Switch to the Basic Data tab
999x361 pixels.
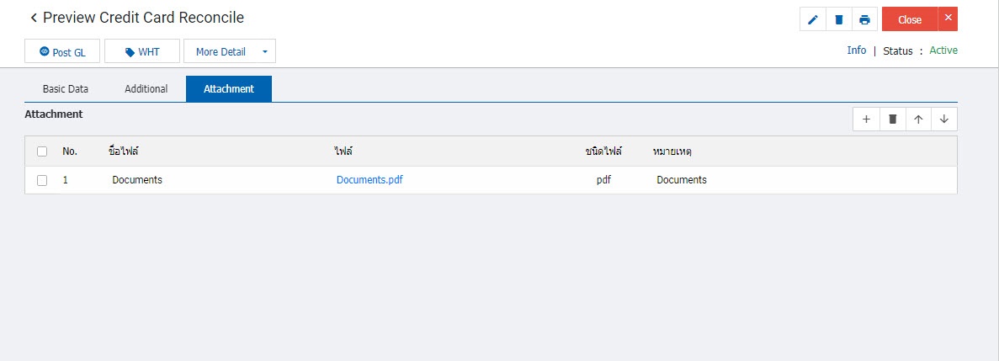(x=66, y=88)
